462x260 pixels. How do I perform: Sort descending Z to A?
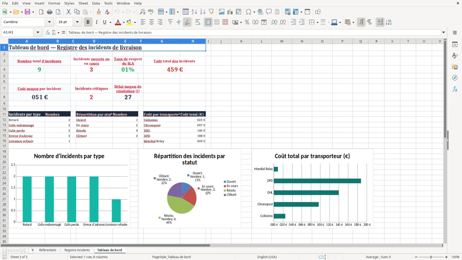pos(203,12)
